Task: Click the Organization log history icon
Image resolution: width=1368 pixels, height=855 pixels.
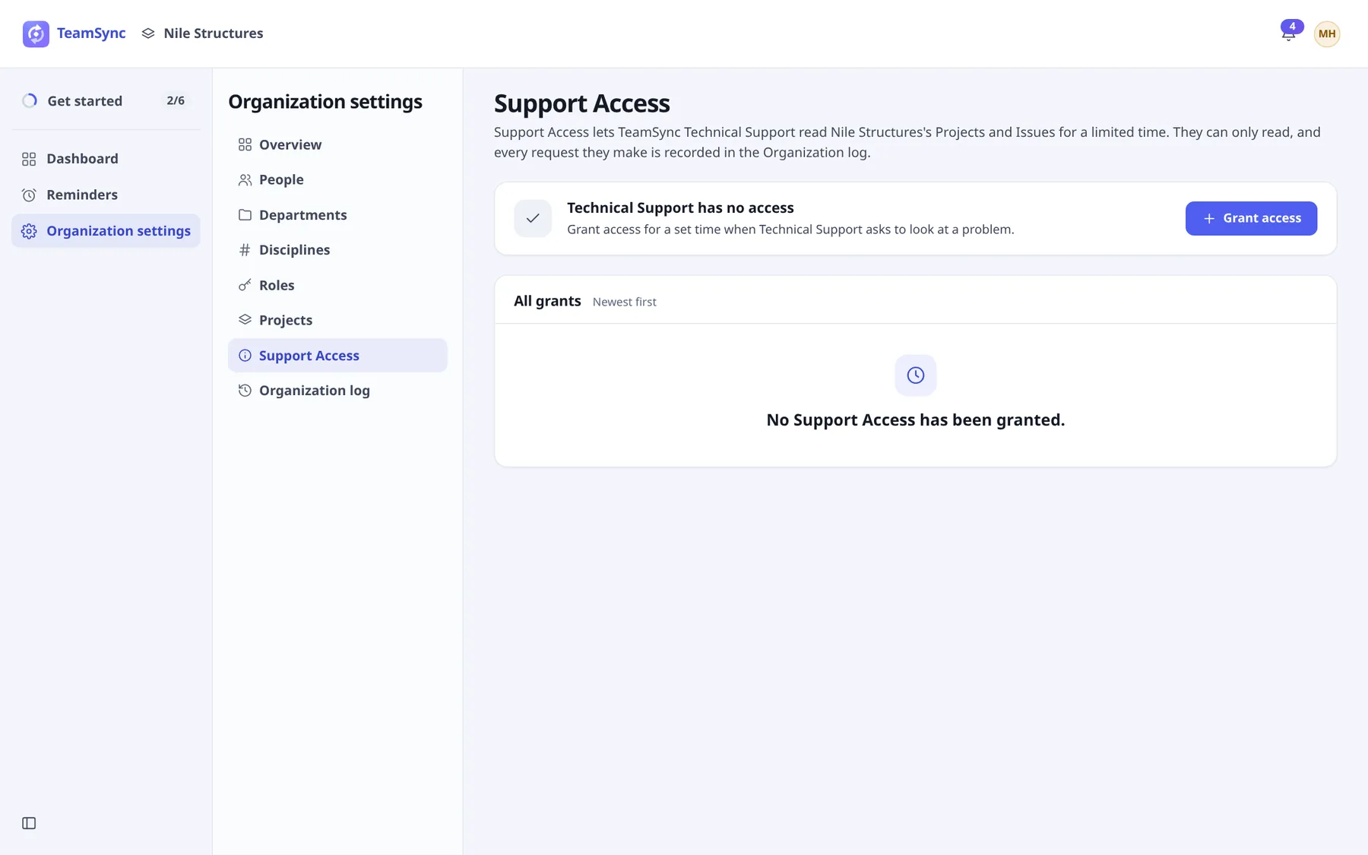Action: point(245,391)
